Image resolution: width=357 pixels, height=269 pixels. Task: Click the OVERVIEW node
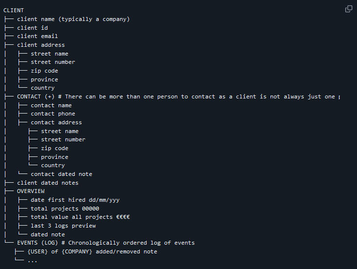tap(31, 192)
